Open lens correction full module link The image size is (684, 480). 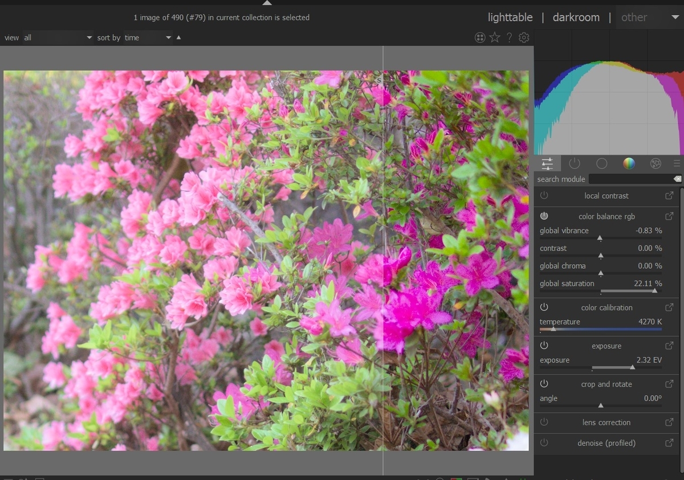click(669, 422)
